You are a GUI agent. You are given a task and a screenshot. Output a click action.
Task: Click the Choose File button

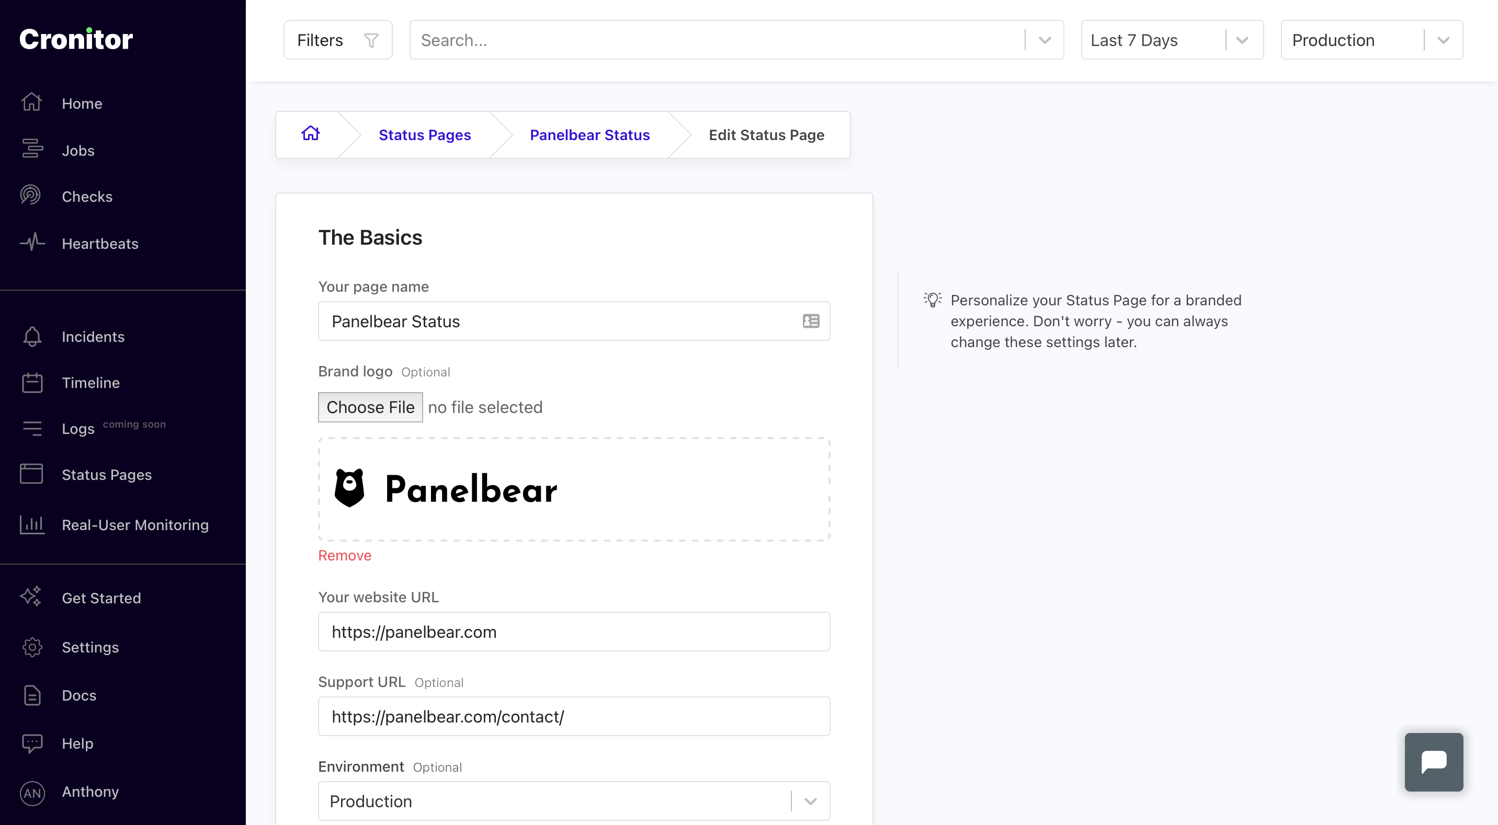370,407
